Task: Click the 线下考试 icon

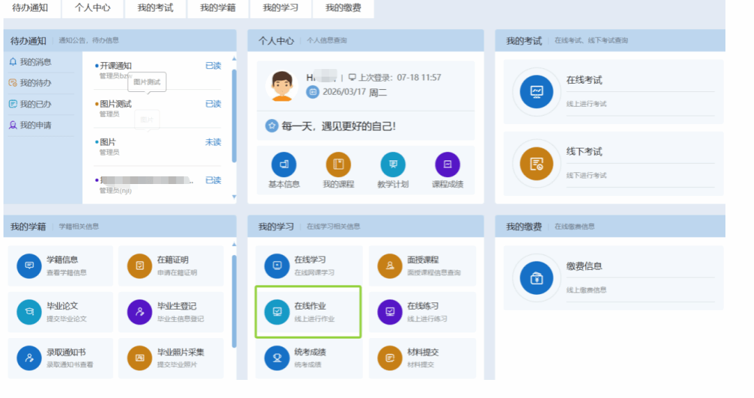Action: (x=537, y=164)
